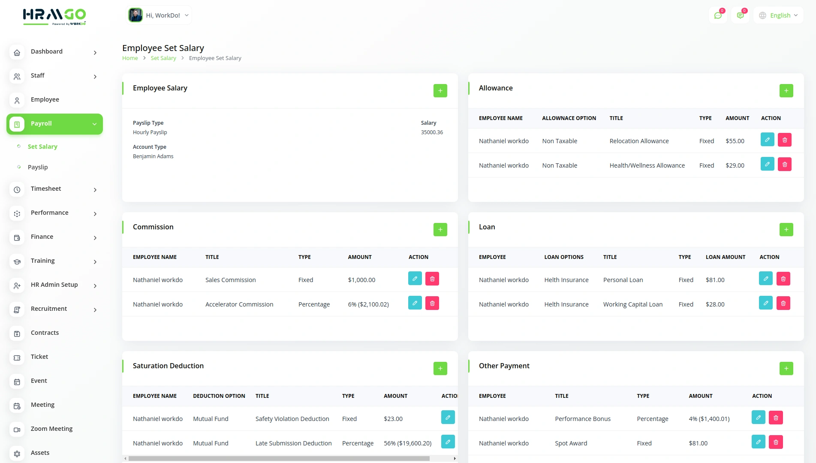
Task: Add a new allowance with plus icon
Action: coord(786,91)
